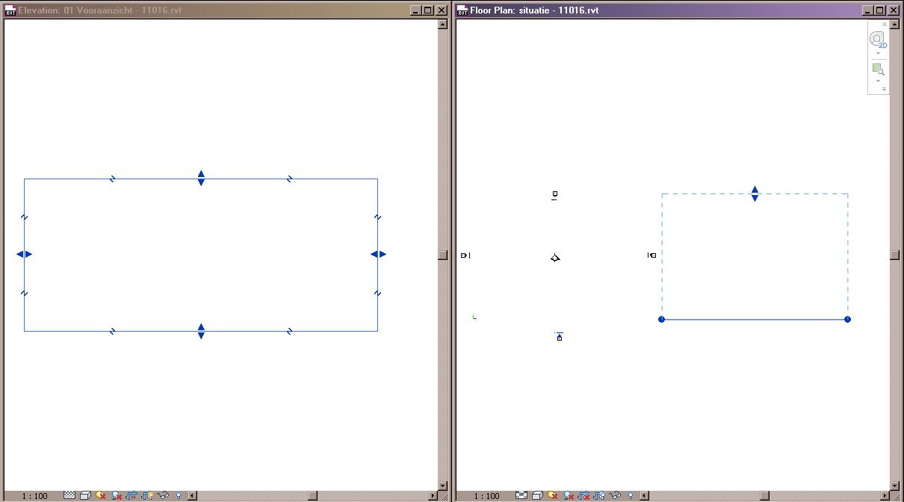
Task: Click Floor Plan window's Revit system icon
Action: (463, 10)
